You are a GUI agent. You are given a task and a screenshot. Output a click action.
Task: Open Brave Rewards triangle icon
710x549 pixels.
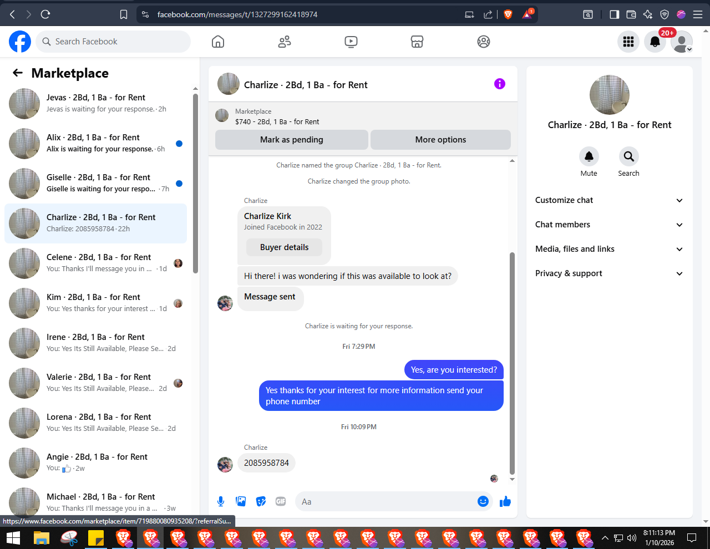click(528, 14)
